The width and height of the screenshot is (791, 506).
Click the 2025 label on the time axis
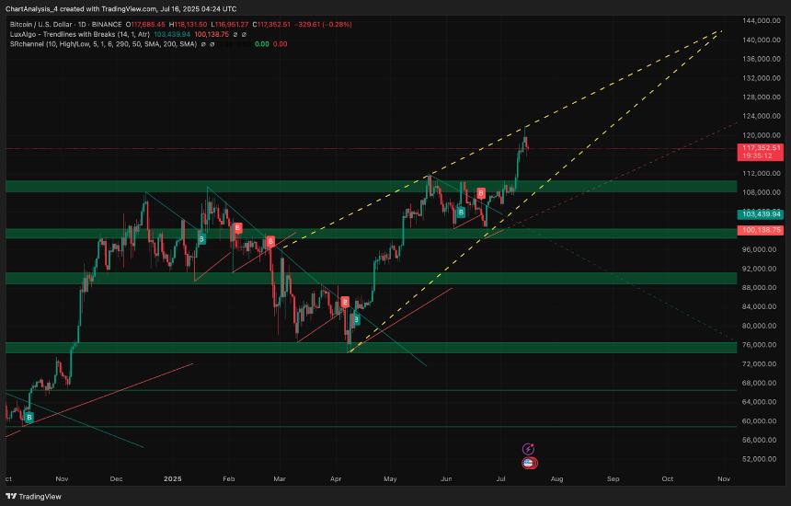click(173, 478)
